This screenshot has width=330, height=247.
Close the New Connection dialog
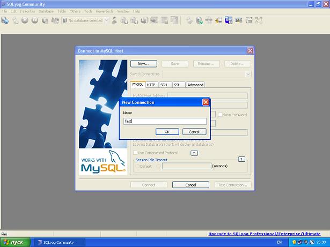click(x=206, y=102)
